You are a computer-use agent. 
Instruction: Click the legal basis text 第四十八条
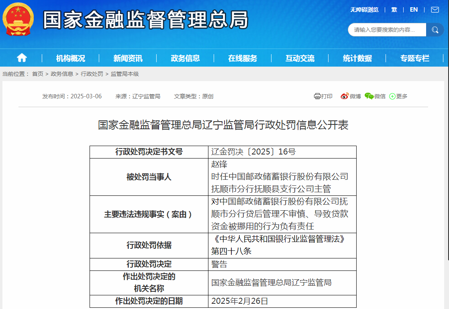coord(231,251)
